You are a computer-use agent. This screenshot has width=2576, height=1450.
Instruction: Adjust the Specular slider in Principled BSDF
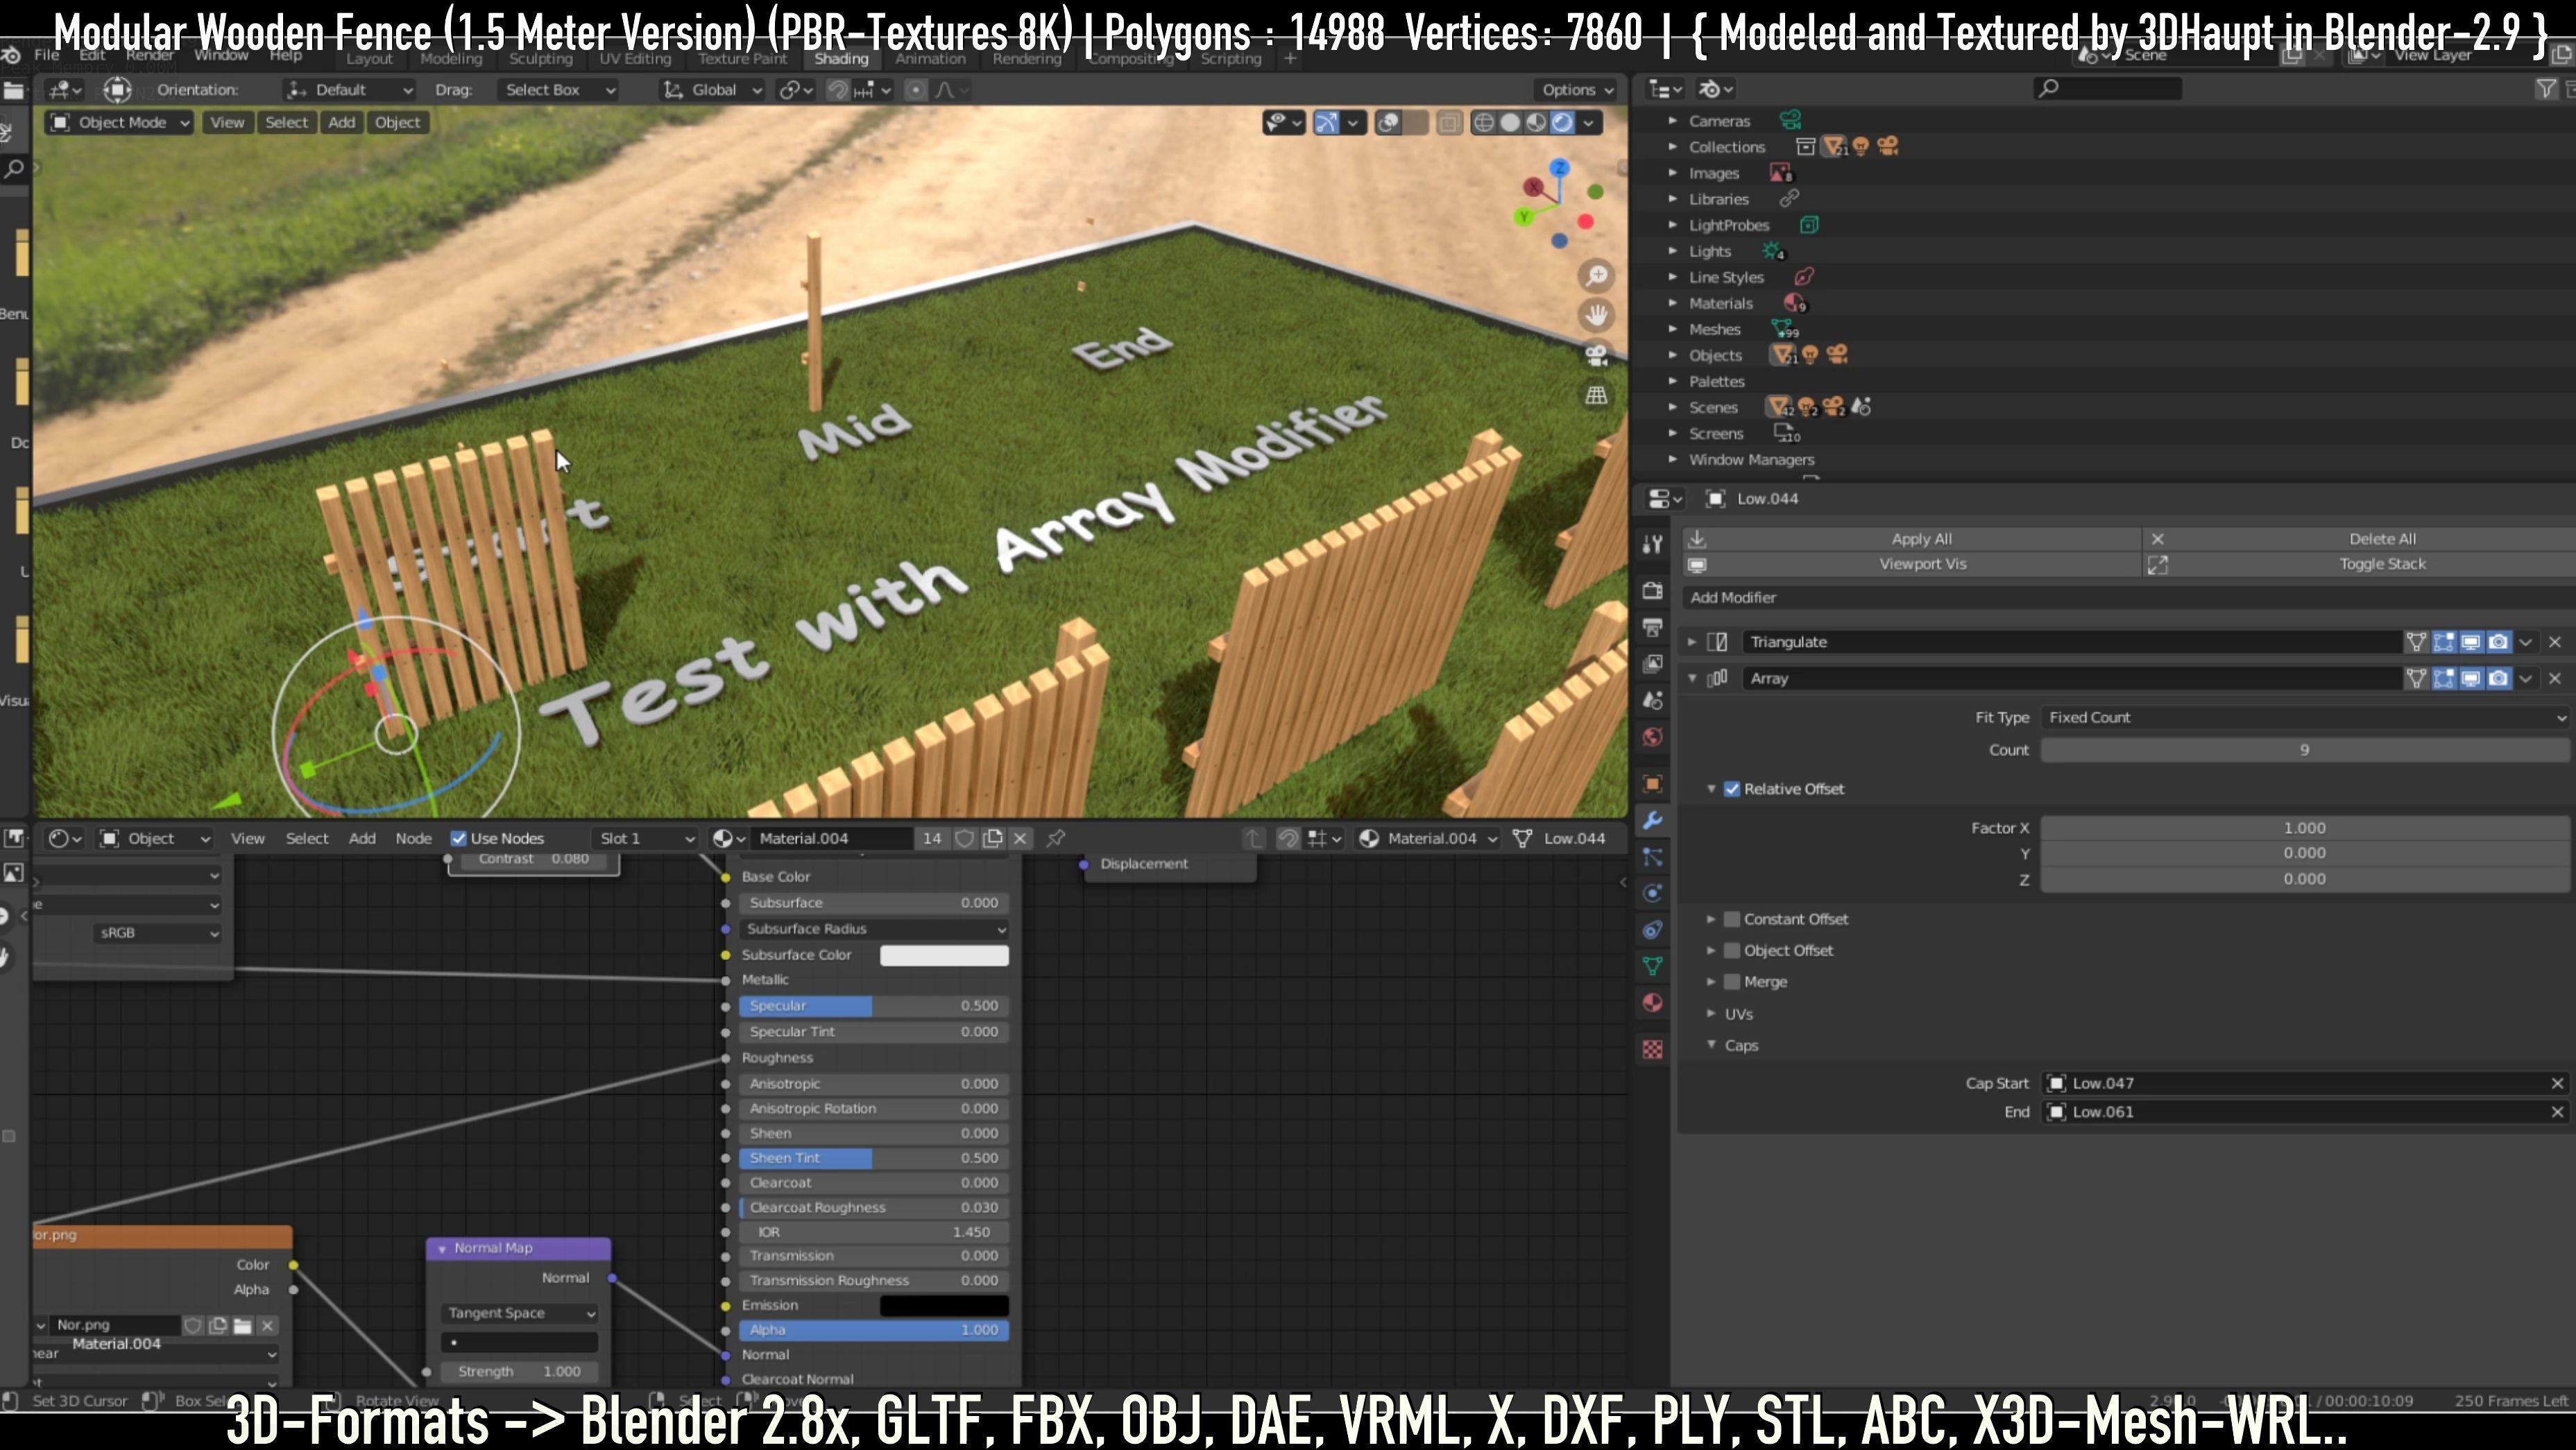pos(874,1006)
